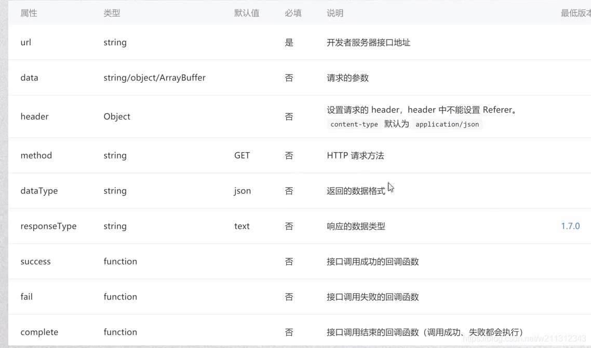
Task: Select the url property name
Action: tap(26, 43)
